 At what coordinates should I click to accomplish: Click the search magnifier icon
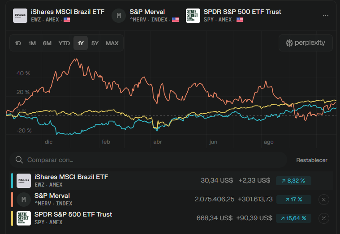pyautogui.click(x=19, y=160)
